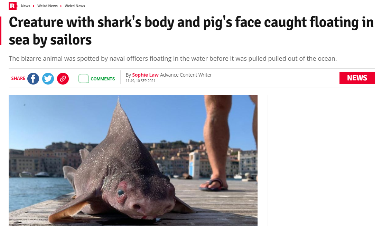Click the SHARE label
The width and height of the screenshot is (382, 226).
[18, 78]
